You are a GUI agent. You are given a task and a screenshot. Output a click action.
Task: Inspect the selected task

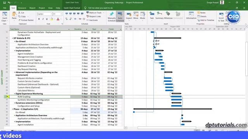[129, 16]
